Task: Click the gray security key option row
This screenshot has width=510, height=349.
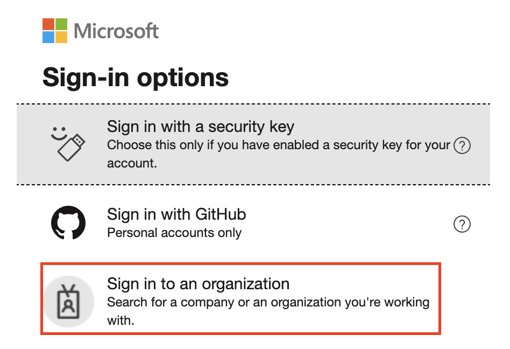Action: [x=255, y=144]
